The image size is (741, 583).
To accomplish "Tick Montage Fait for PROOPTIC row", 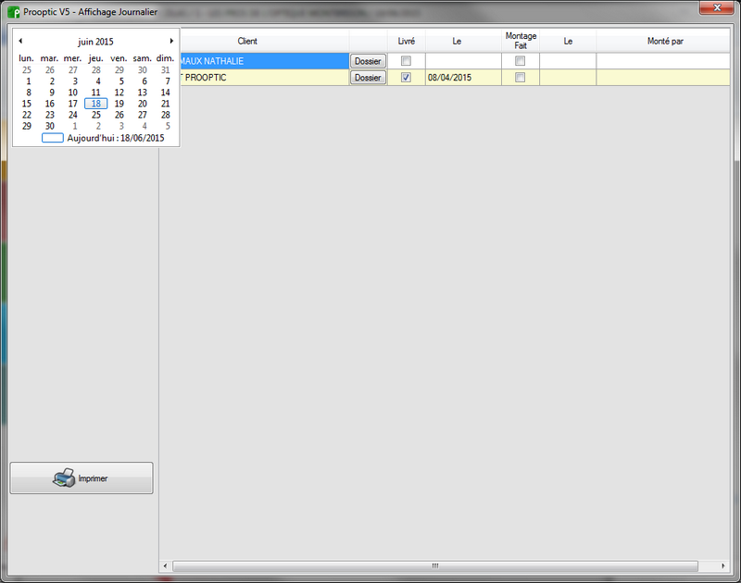I will click(x=520, y=78).
